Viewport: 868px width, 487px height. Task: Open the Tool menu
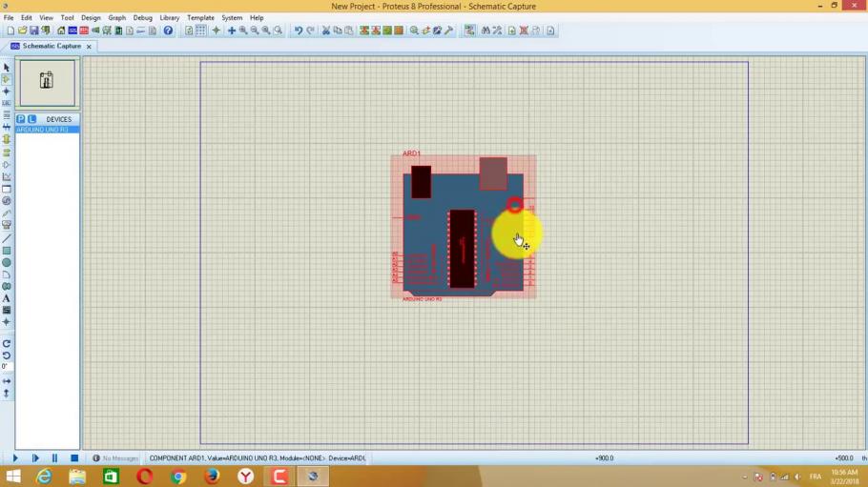(x=67, y=18)
